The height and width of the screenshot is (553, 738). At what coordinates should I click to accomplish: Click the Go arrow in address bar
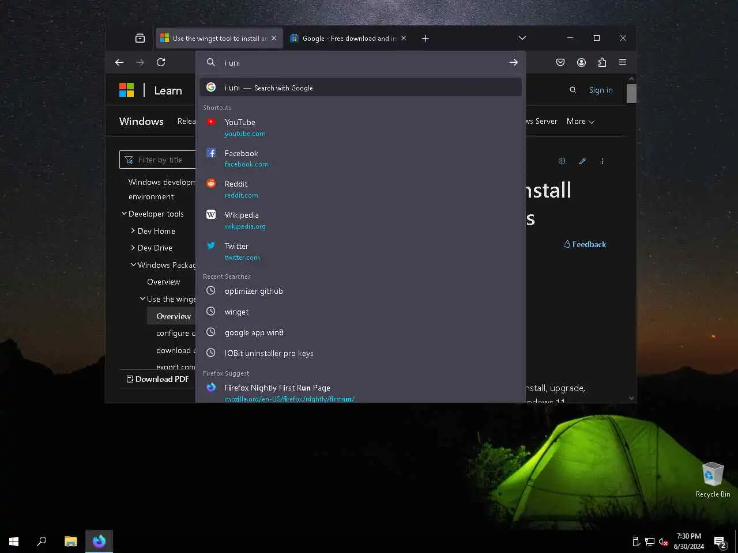[x=513, y=62]
